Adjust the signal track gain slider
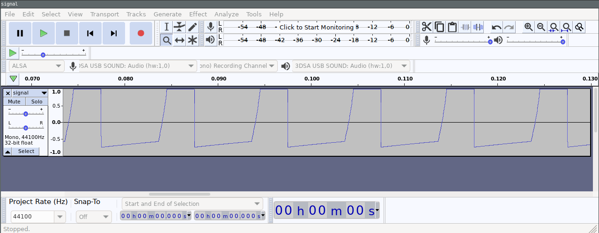Screen dimensions: 599x233 (x=26, y=114)
